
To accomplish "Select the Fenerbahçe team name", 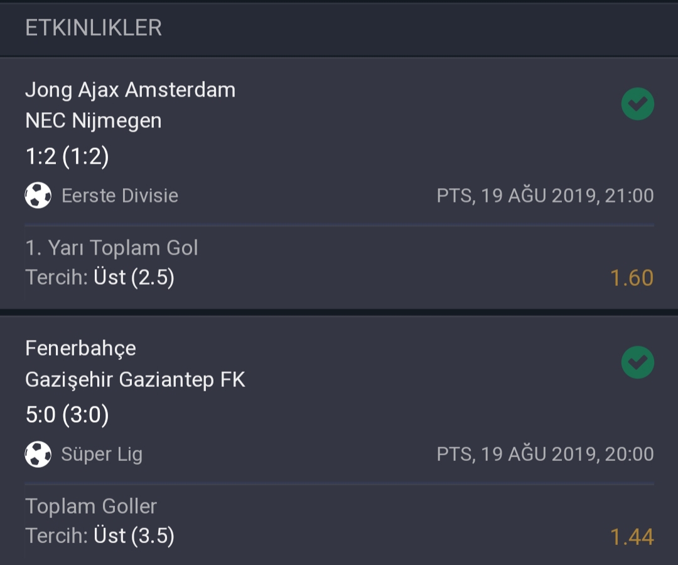I will 80,348.
